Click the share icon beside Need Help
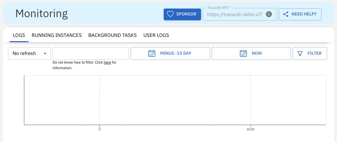Screen dimensions: 337x142 (286, 14)
